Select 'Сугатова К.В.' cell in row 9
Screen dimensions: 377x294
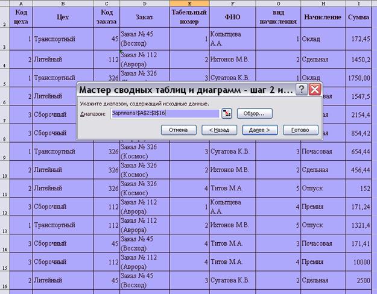click(x=232, y=152)
